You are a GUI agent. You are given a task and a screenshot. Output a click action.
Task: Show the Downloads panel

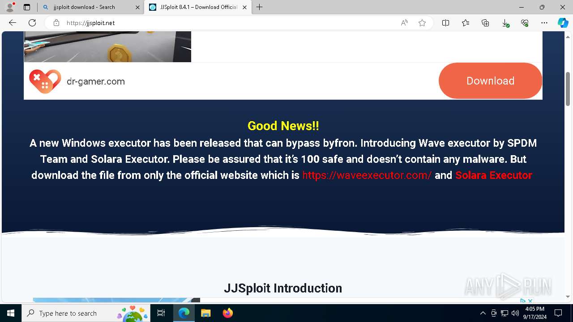[x=505, y=23]
